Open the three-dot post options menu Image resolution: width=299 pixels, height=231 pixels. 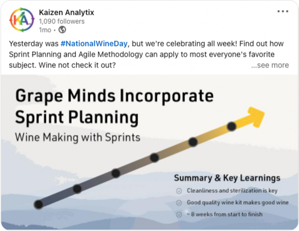283,11
